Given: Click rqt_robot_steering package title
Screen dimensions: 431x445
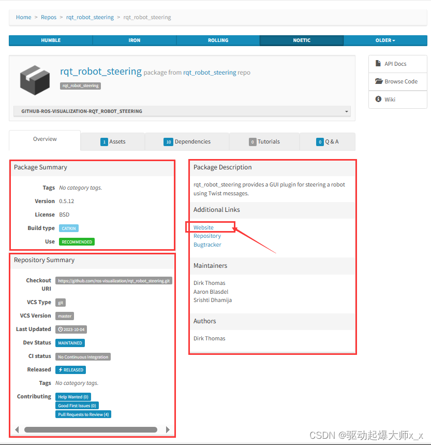Looking at the screenshot, I should tap(100, 71).
